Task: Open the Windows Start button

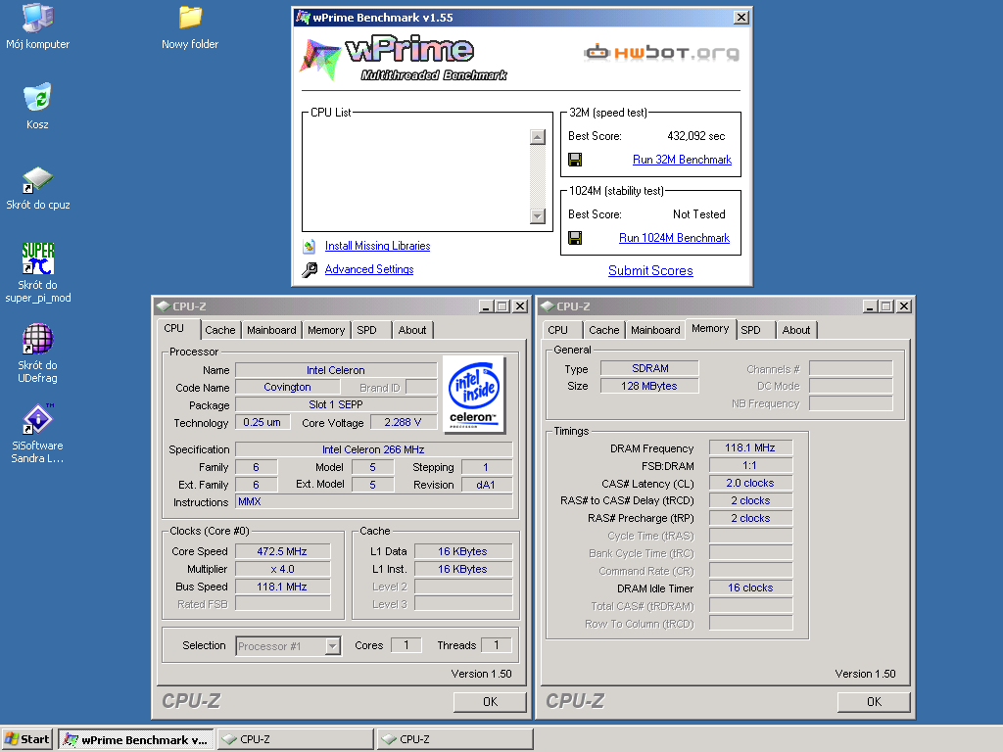Action: coord(26,739)
